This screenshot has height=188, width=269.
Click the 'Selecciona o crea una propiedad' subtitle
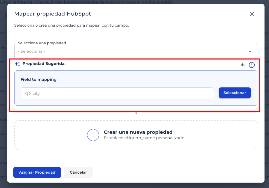[72, 25]
